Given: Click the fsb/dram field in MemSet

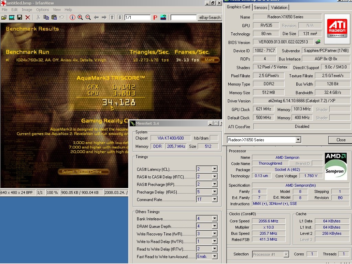Looking at the screenshot, I should (x=214, y=138).
